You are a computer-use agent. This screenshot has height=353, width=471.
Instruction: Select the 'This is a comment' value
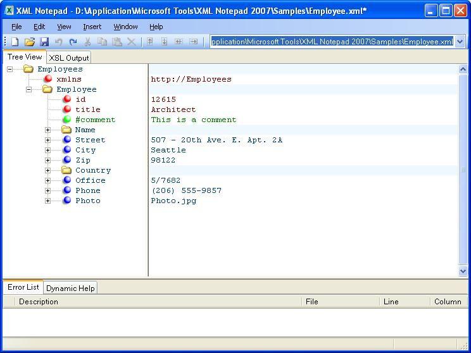tap(194, 120)
